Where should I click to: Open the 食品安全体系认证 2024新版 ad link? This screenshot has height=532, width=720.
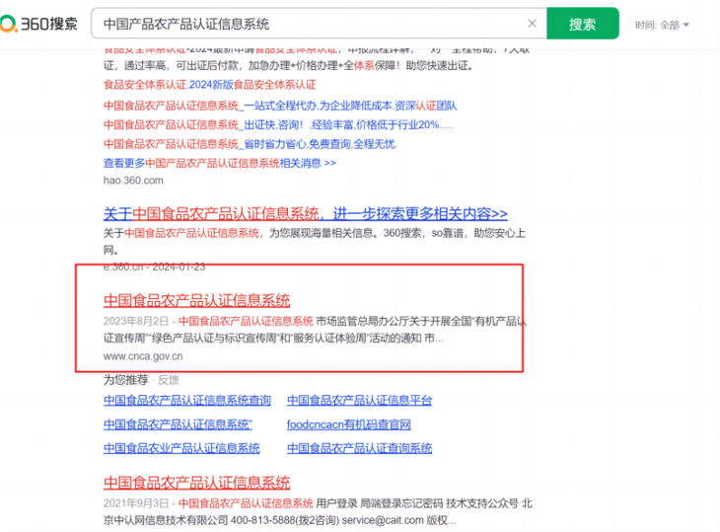(x=209, y=85)
